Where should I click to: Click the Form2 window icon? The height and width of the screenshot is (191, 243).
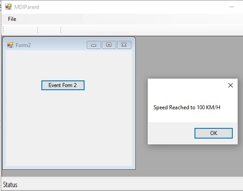pyautogui.click(x=10, y=45)
